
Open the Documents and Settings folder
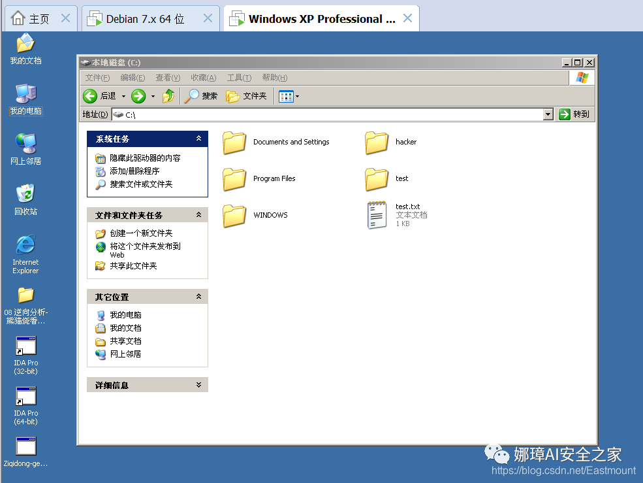276,142
